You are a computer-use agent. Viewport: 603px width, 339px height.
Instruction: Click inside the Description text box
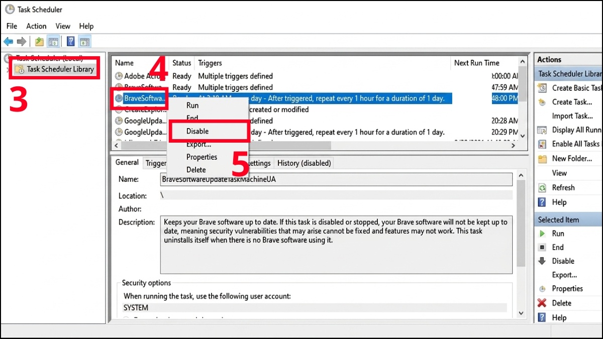(336, 245)
